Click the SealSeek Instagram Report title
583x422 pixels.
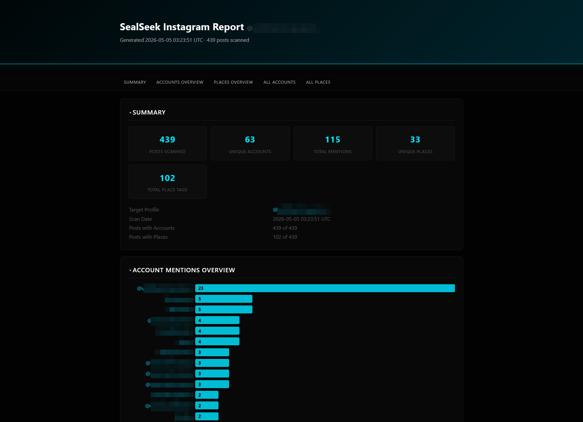[182, 27]
